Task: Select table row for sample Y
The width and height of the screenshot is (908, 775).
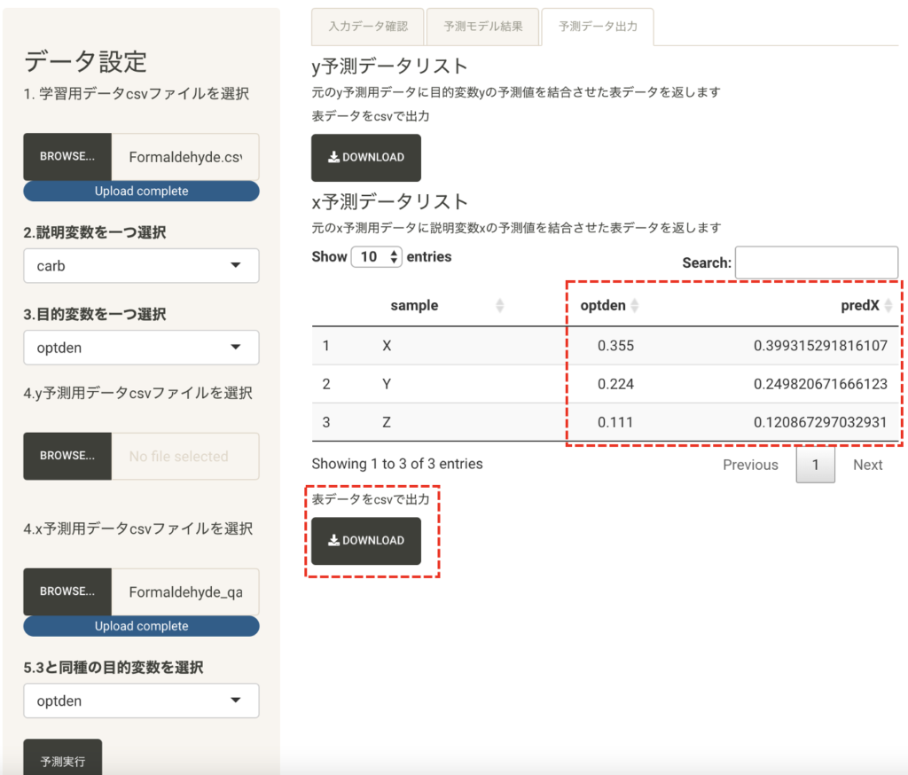Action: coord(603,384)
